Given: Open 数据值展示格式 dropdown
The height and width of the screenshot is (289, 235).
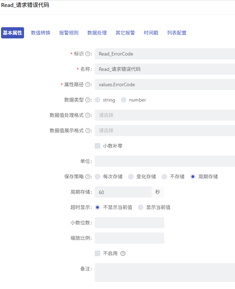Looking at the screenshot, I should click(165, 131).
